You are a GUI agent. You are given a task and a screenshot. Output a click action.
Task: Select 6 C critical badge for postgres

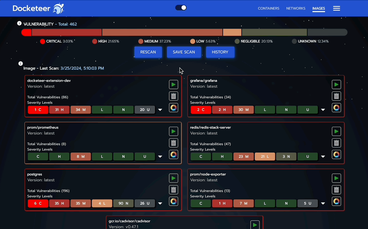(x=38, y=203)
